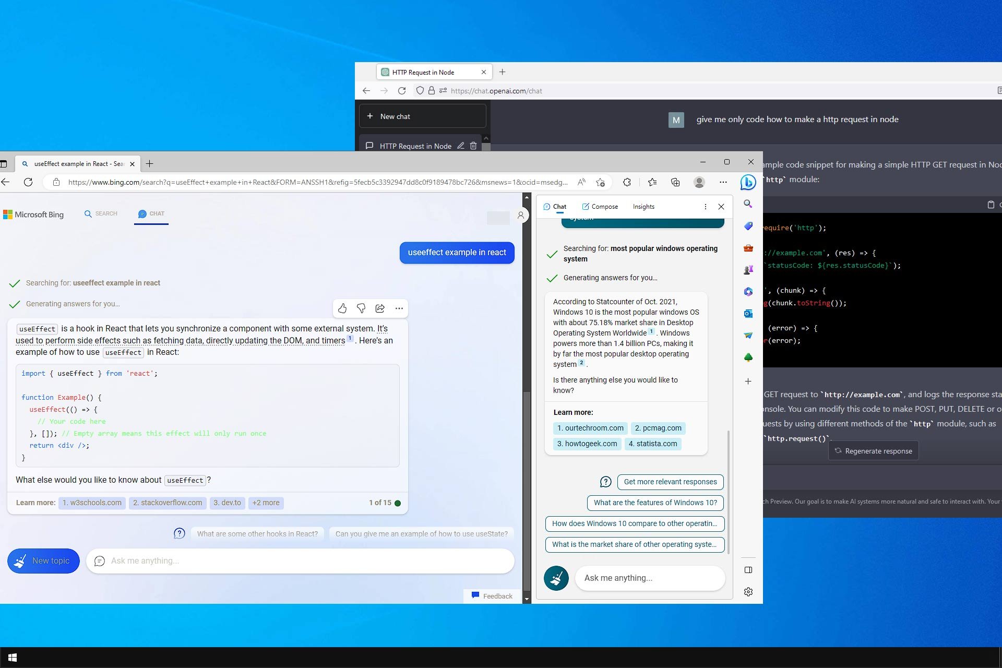This screenshot has height=668, width=1002.
Task: Open the Tools briefcase sidebar icon
Action: coord(748,248)
